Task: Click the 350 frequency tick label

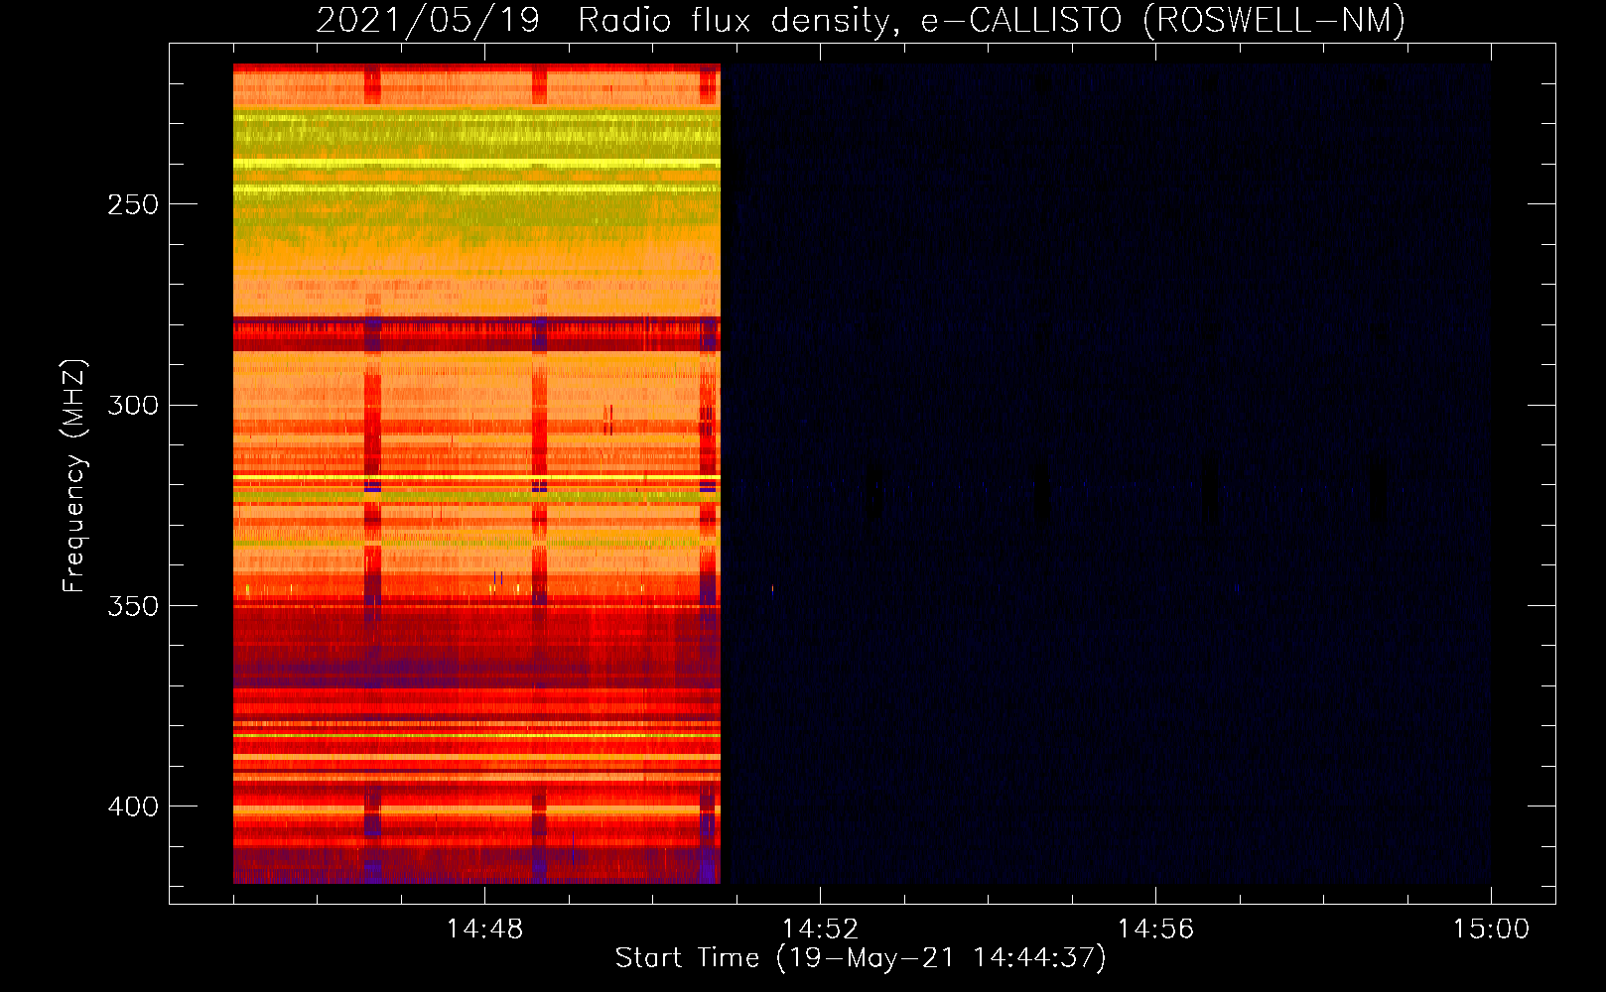Action: click(133, 606)
